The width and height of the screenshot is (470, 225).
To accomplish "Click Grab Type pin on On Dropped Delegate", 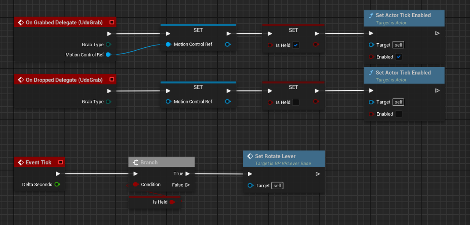I will 108,102.
